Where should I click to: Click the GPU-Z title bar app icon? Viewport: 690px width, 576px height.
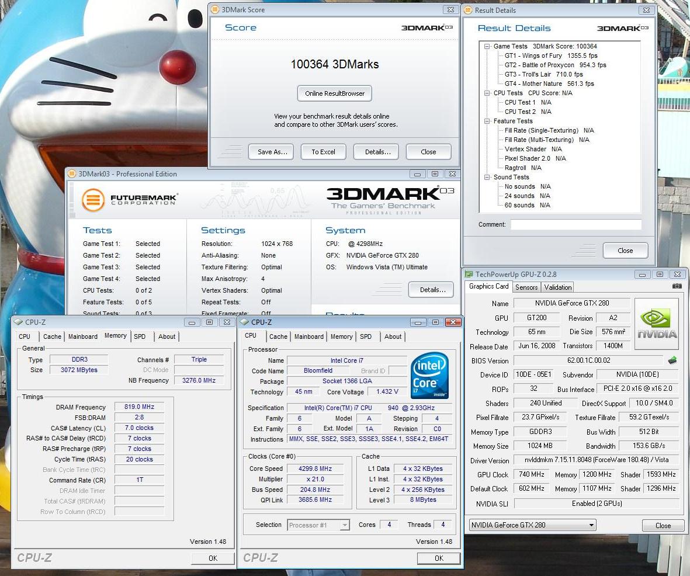point(469,274)
